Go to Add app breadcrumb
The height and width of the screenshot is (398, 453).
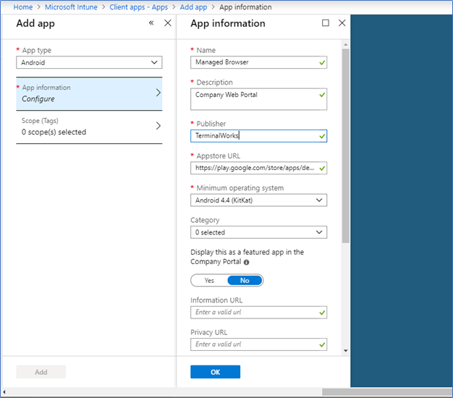(x=193, y=7)
